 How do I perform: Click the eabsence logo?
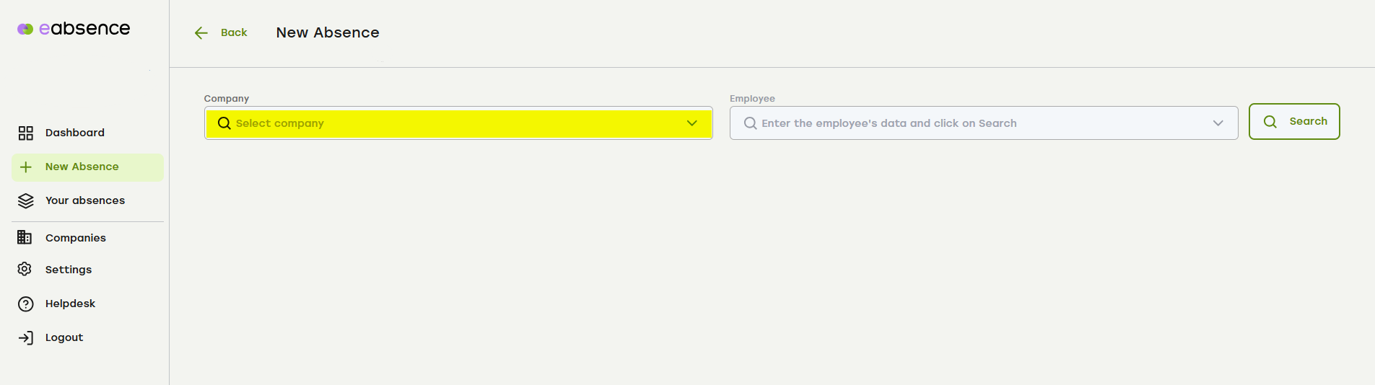74,29
